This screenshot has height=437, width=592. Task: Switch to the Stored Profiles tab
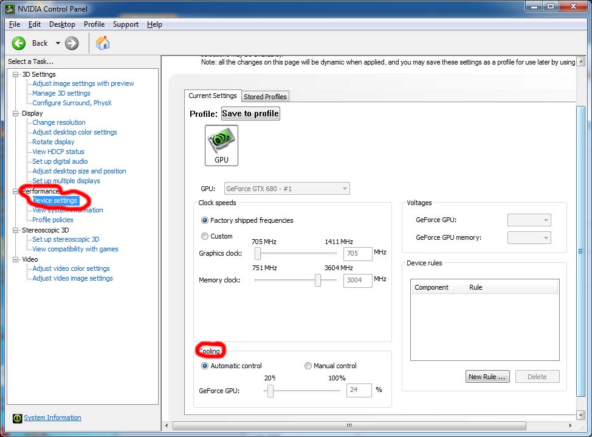(265, 97)
